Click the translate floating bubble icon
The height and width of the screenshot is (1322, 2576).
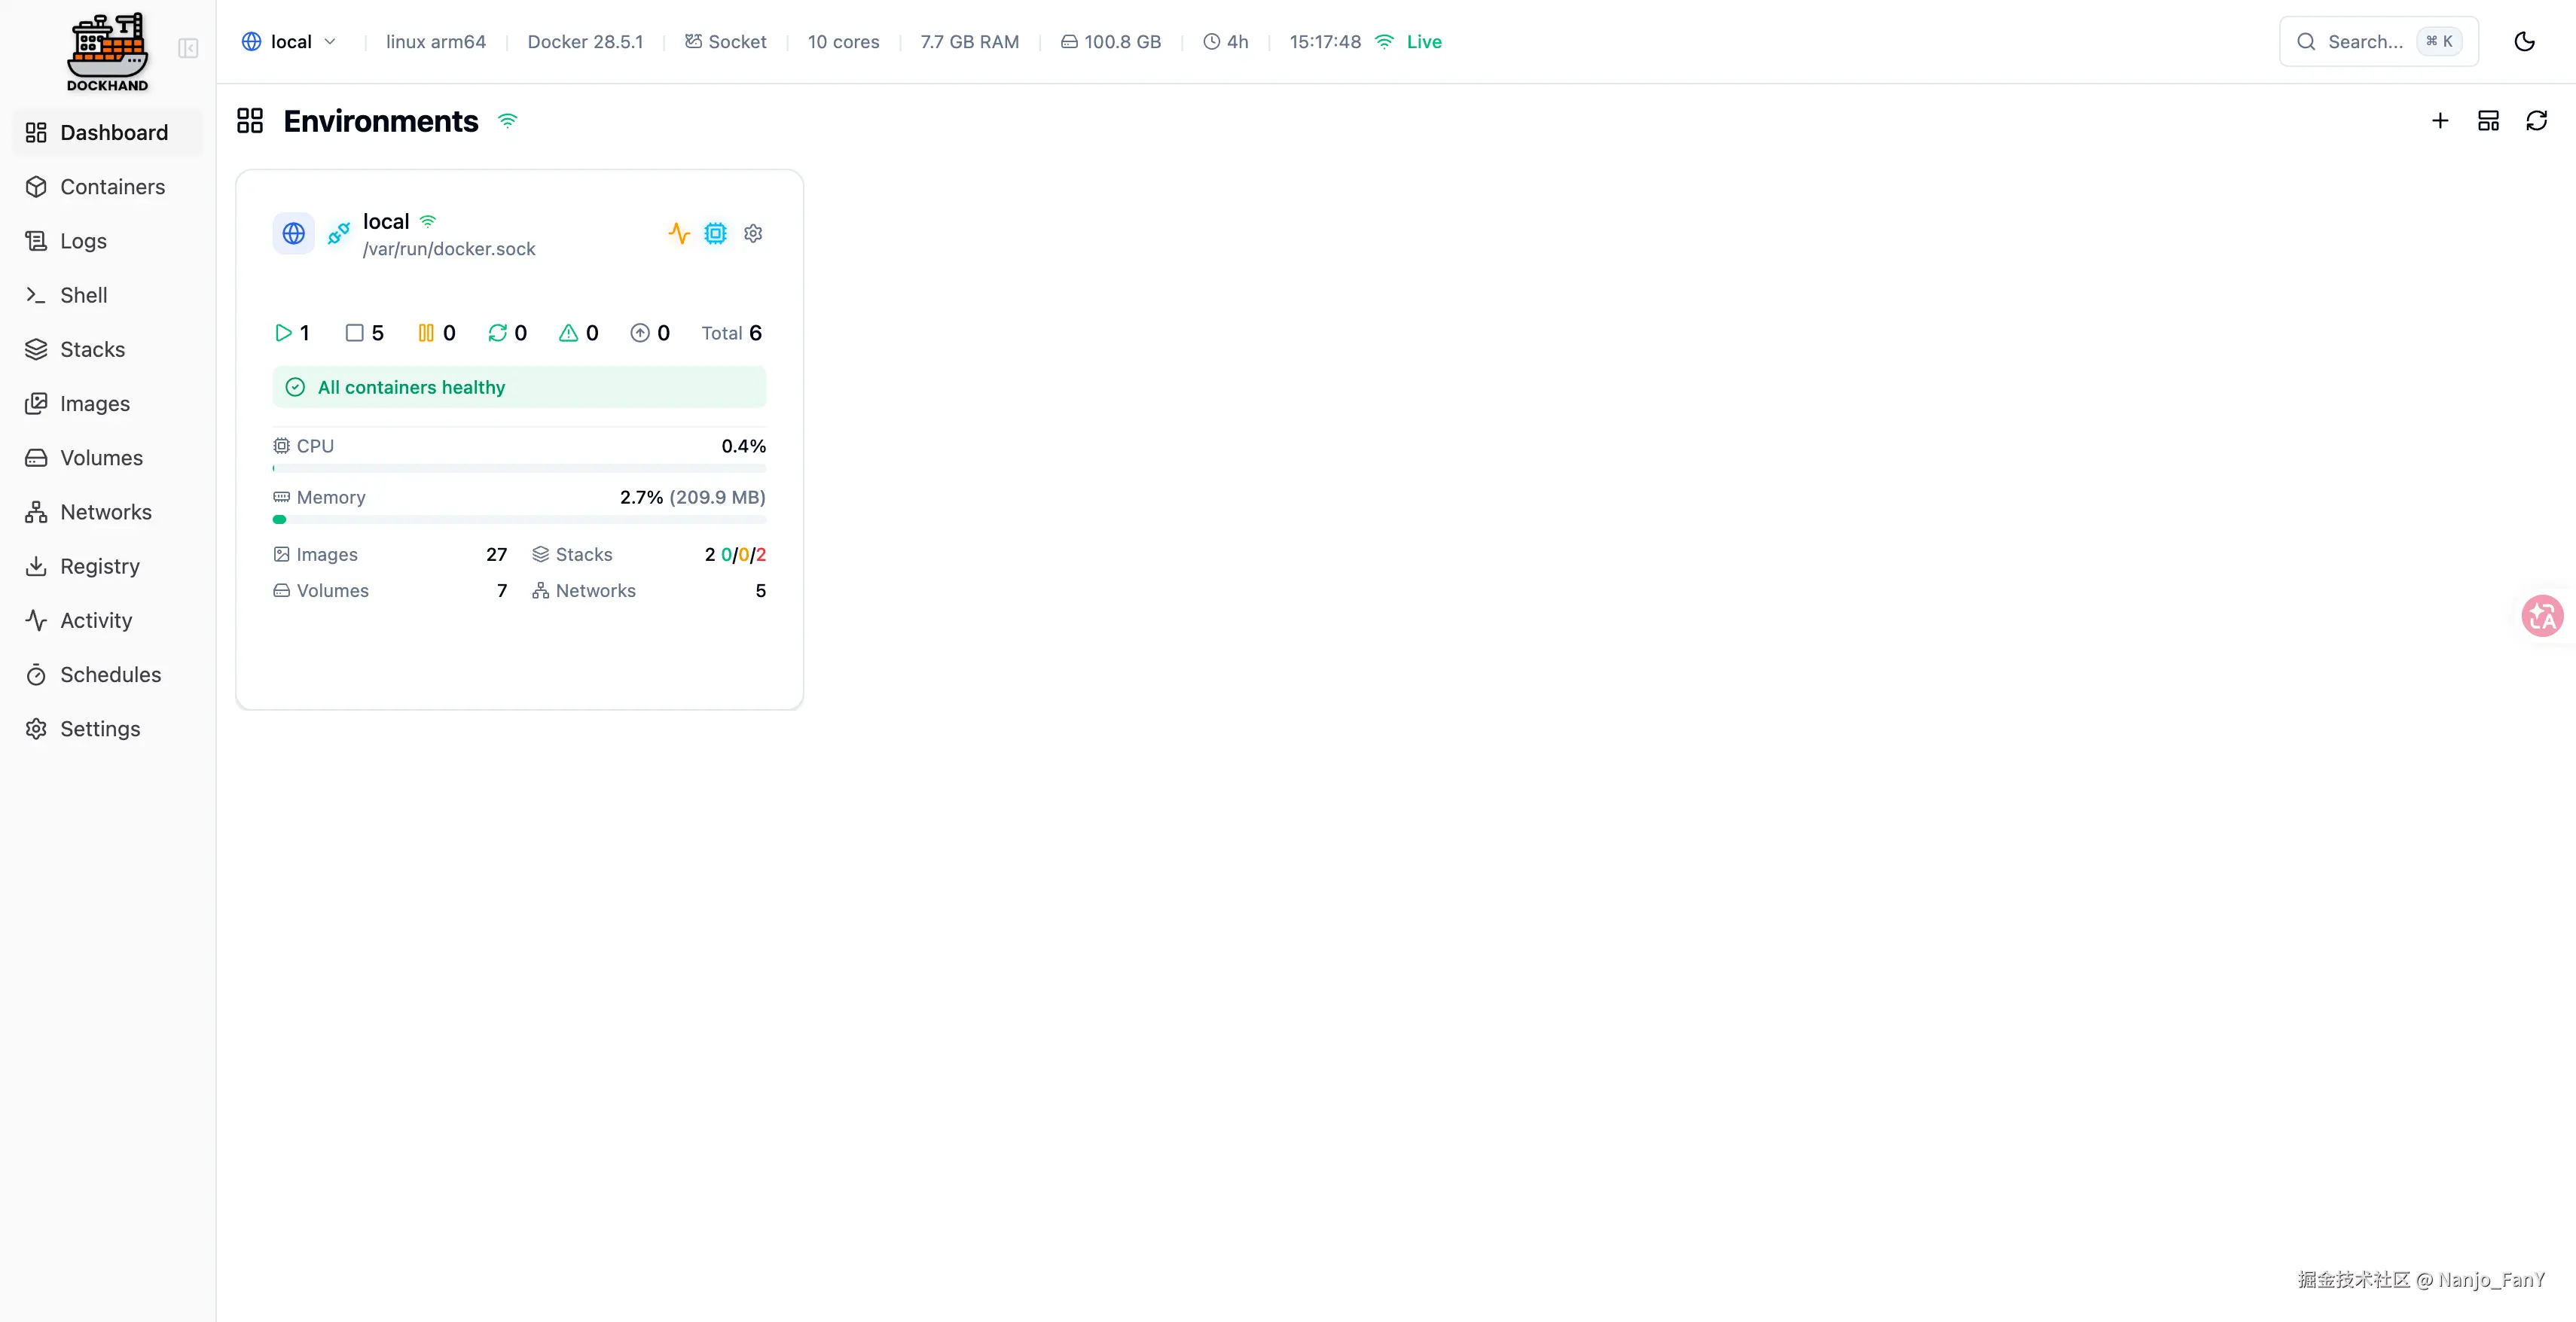click(x=2542, y=616)
